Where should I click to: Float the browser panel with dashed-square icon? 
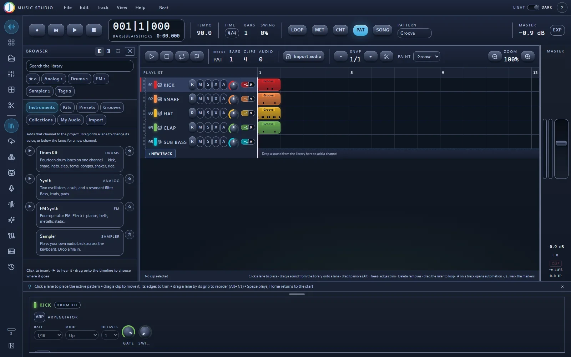tap(118, 51)
